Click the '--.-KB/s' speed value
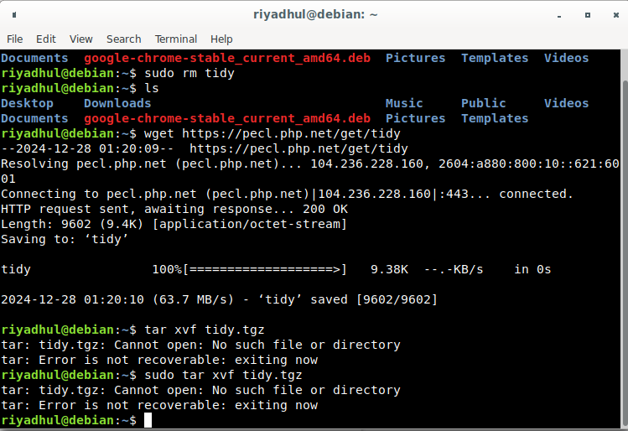This screenshot has width=628, height=431. click(454, 269)
